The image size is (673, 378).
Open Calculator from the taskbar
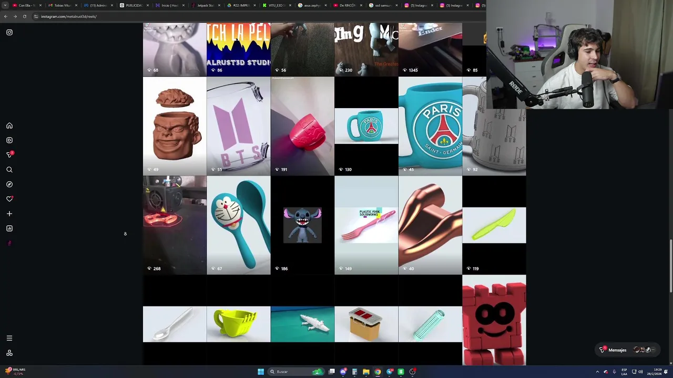click(x=355, y=372)
